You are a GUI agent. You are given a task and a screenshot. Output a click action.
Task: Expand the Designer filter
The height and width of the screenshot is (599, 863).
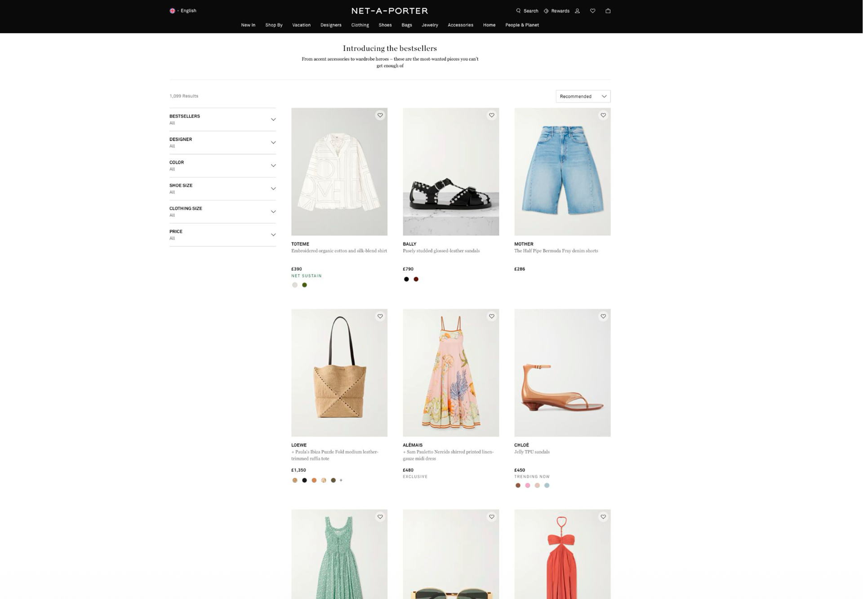(222, 142)
